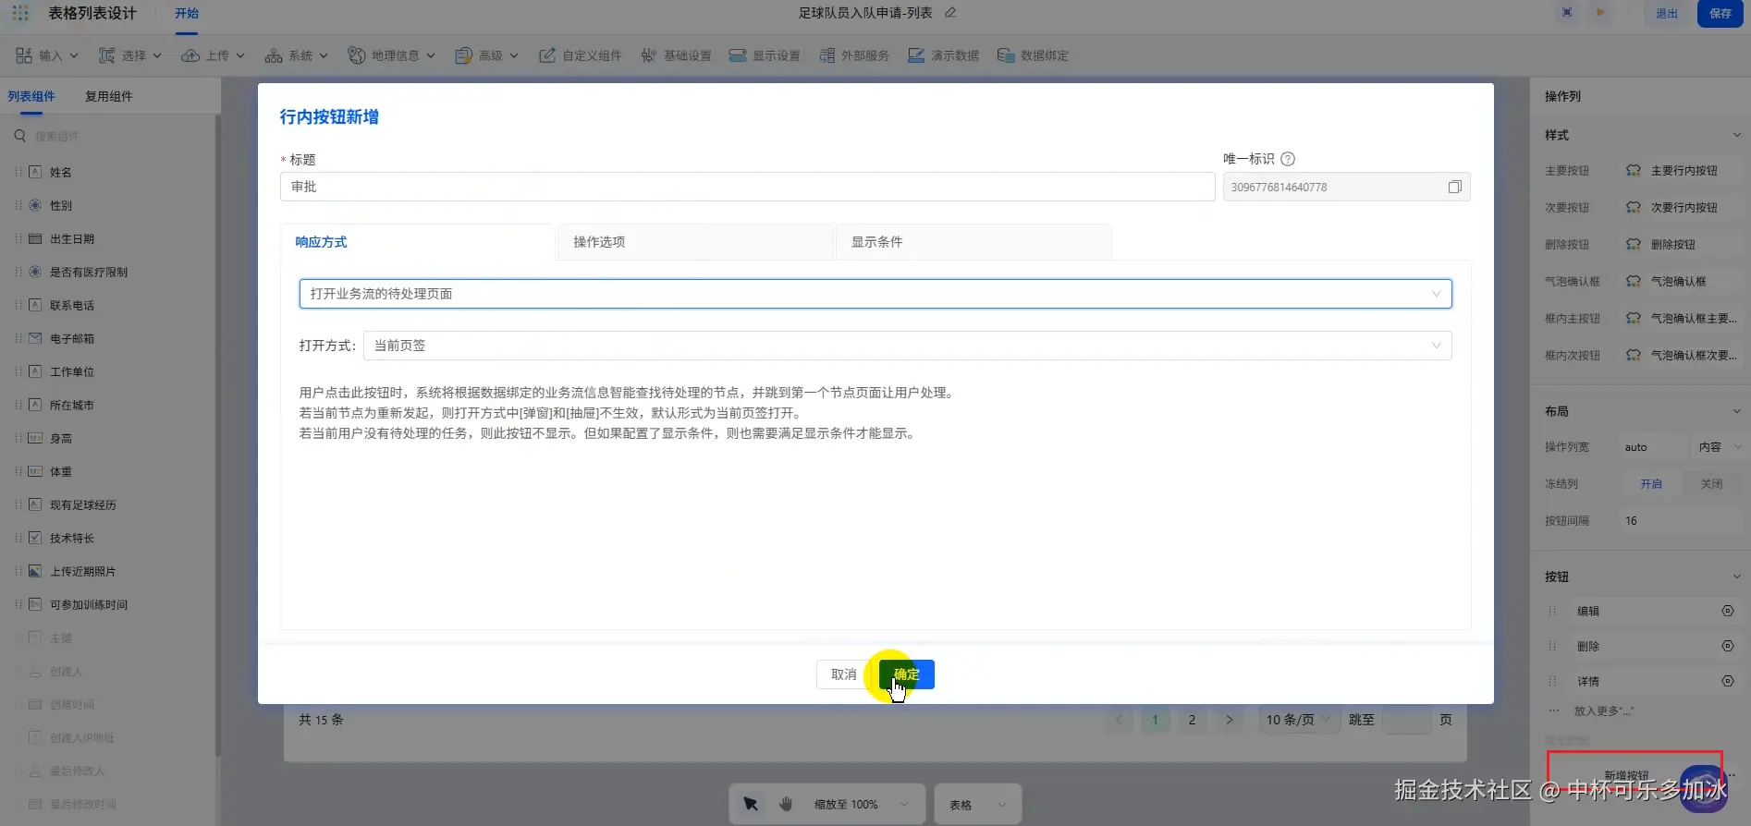1751x826 pixels.
Task: Click the 退出 exit button
Action: point(1667,13)
